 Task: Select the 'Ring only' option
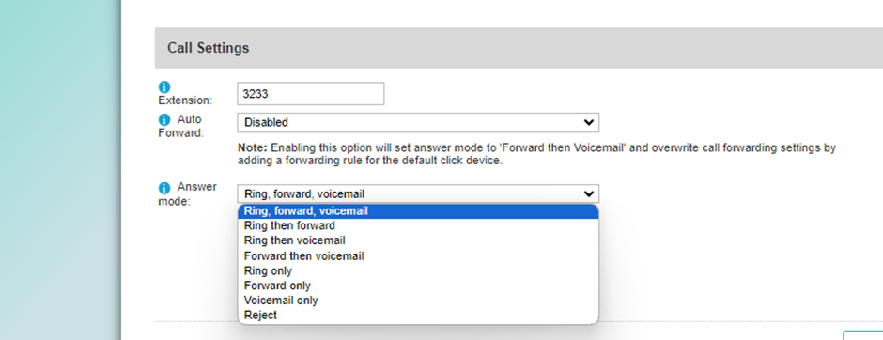pyautogui.click(x=418, y=270)
